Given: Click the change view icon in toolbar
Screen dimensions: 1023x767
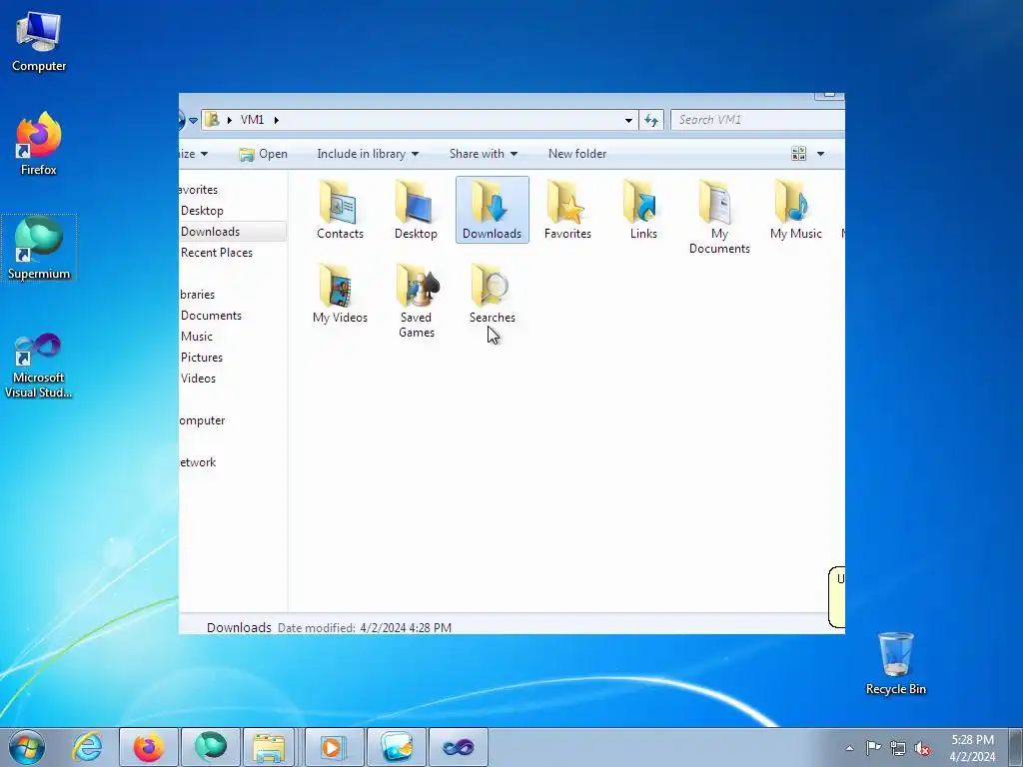Looking at the screenshot, I should point(798,154).
